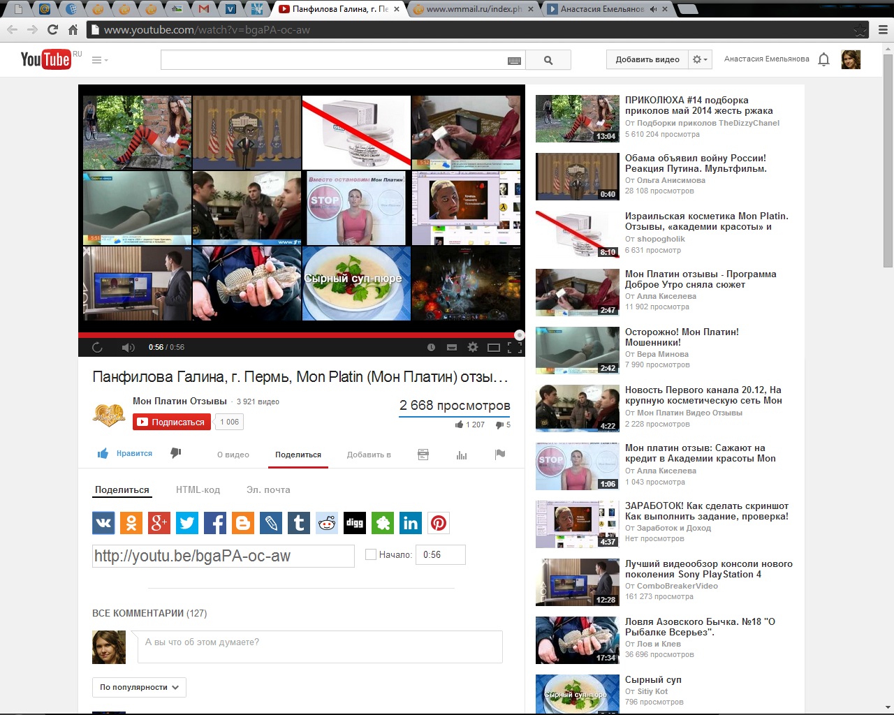Click the replay button in the video player
The image size is (894, 715).
coord(97,347)
